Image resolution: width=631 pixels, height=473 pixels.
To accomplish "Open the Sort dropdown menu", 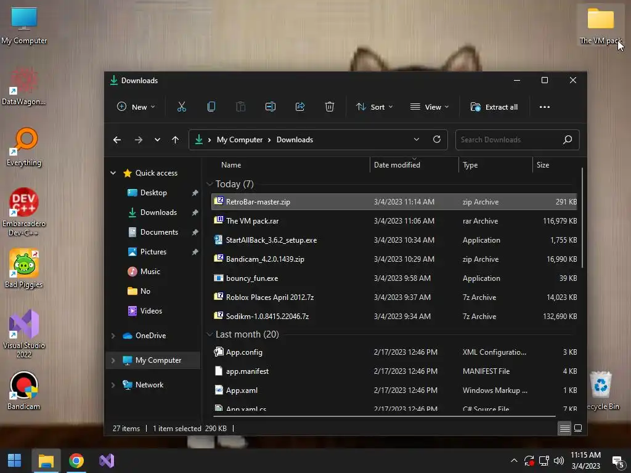I will pyautogui.click(x=374, y=107).
